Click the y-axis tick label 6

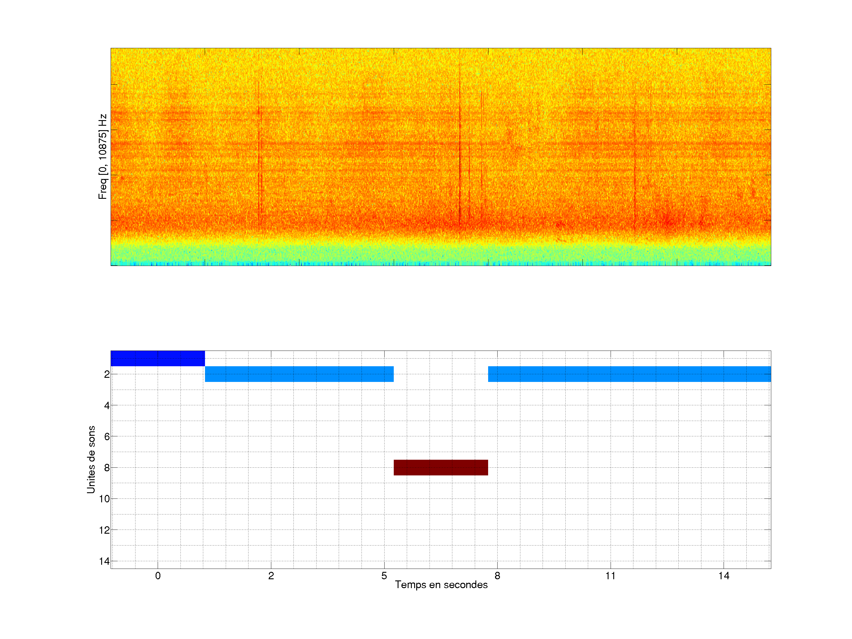coord(107,436)
